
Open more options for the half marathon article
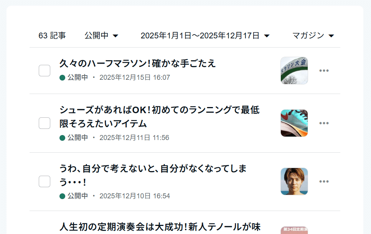324,71
